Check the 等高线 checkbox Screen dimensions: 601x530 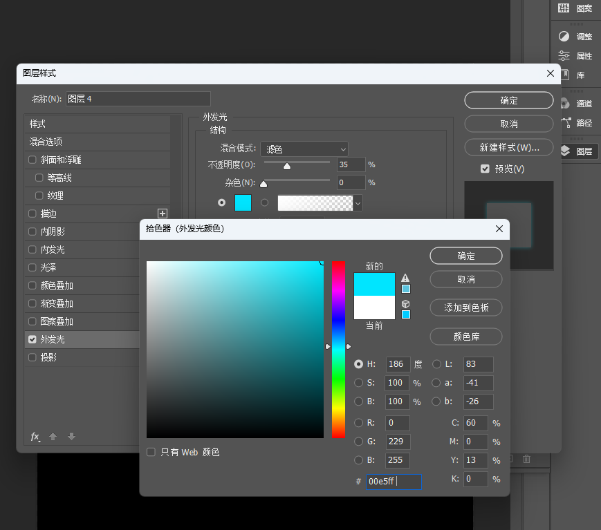pos(39,178)
